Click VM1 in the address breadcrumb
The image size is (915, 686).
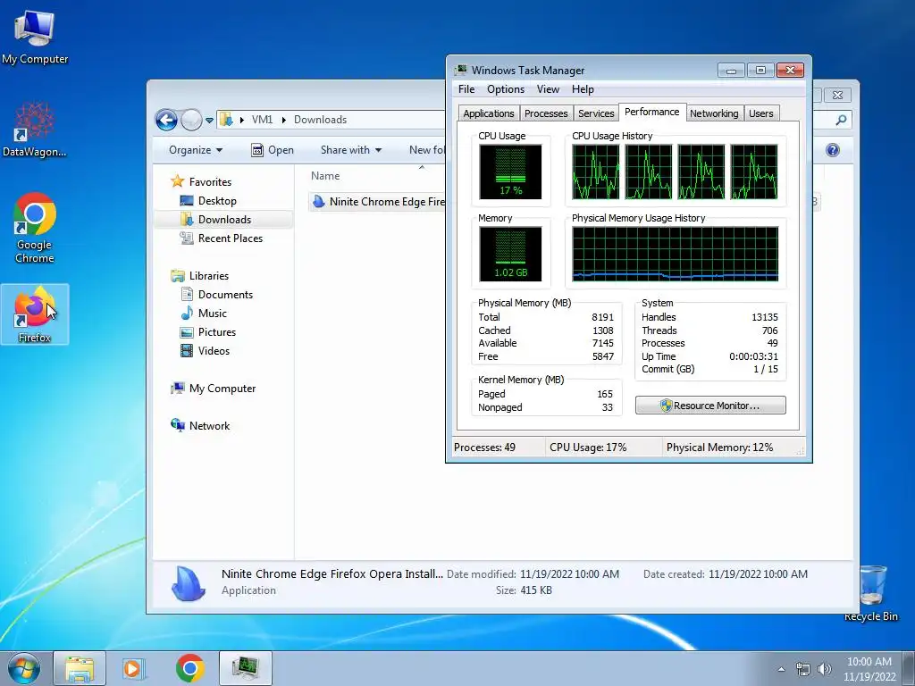click(262, 120)
